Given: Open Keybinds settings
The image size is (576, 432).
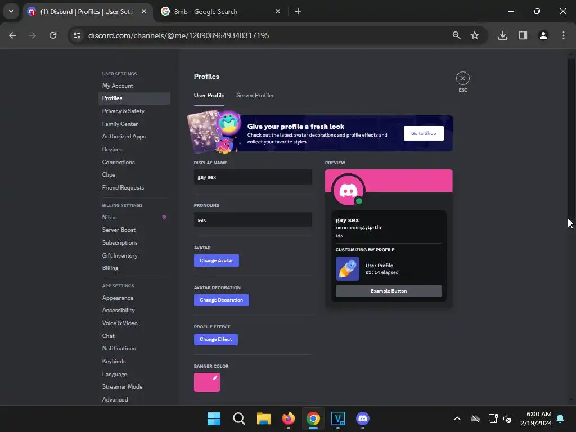Looking at the screenshot, I should pyautogui.click(x=134, y=361).
